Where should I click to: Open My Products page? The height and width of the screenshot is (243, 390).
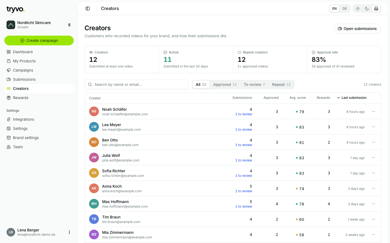coord(39,61)
